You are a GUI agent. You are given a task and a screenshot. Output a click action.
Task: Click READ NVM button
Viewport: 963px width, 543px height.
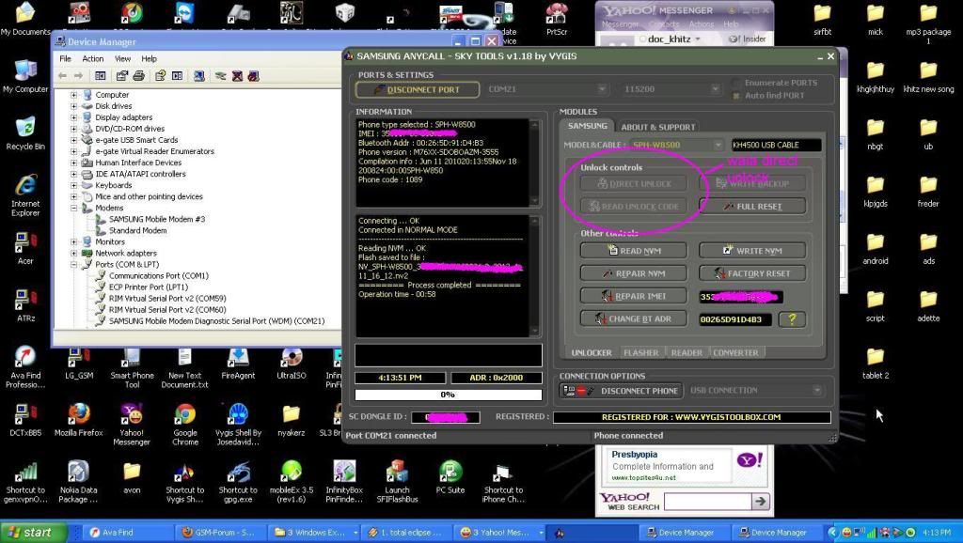tap(633, 250)
